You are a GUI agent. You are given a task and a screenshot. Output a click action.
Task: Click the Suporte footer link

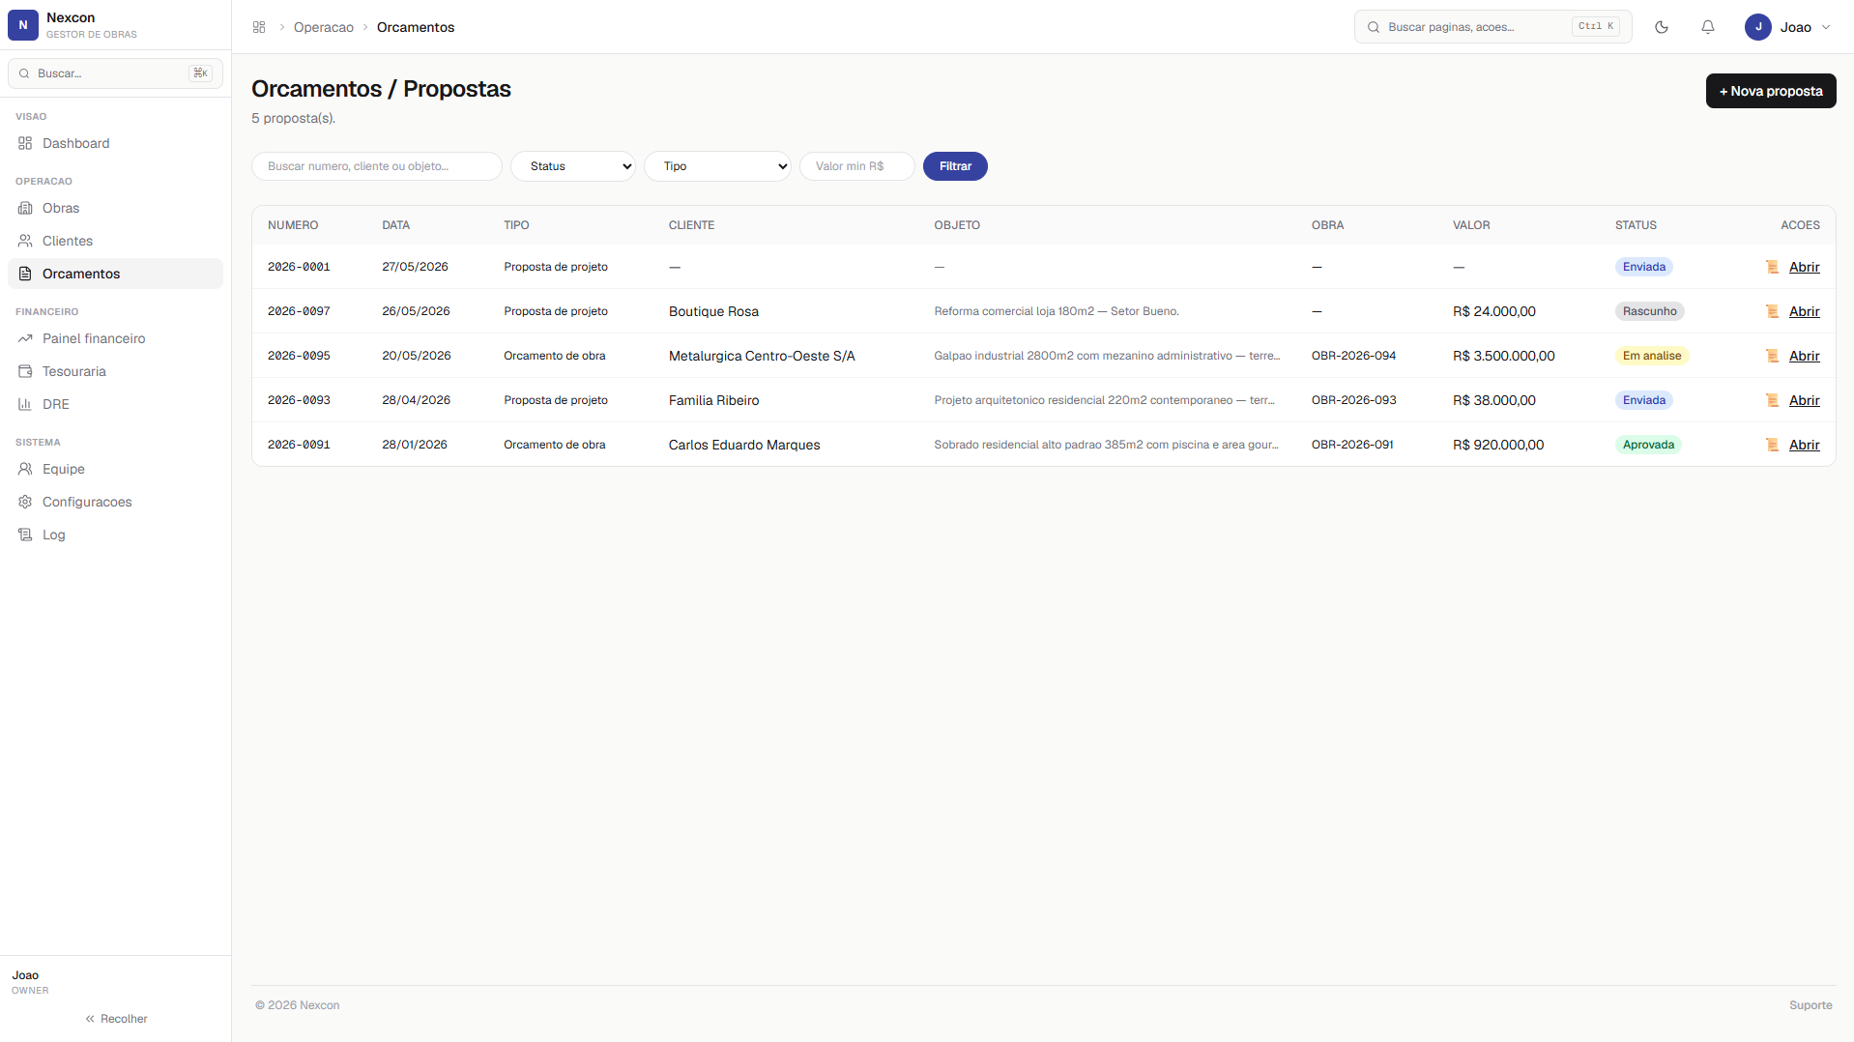click(1811, 1005)
